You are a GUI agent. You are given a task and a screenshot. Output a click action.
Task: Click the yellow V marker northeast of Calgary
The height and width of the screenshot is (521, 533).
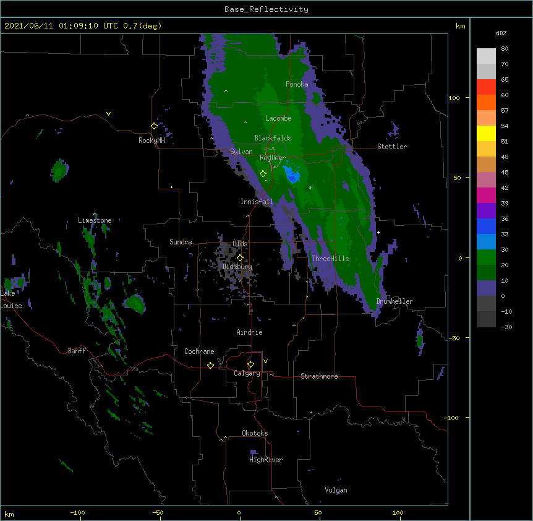pos(265,361)
